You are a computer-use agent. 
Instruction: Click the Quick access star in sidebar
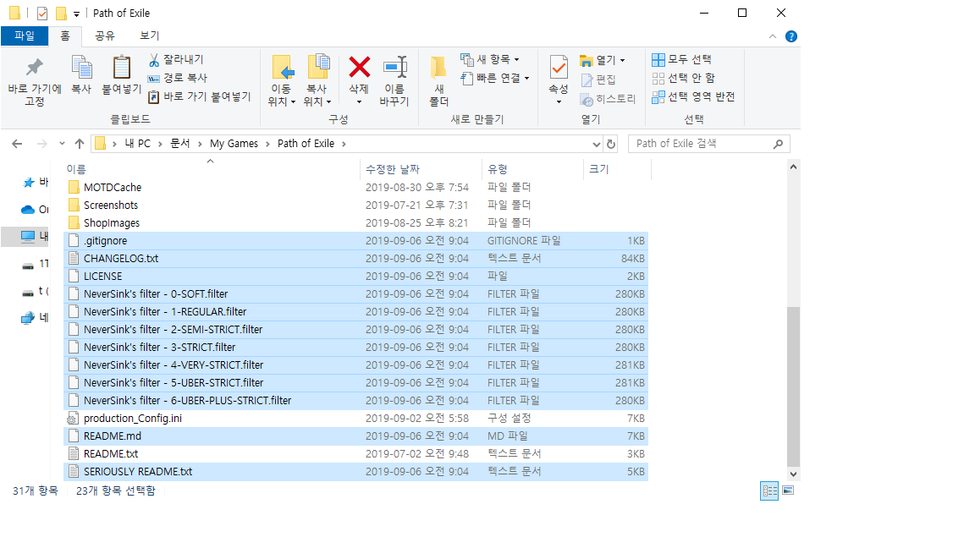tap(28, 182)
